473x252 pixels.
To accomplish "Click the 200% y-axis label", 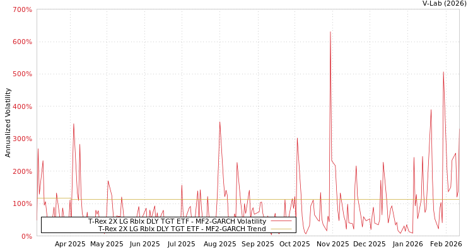I will [22, 171].
